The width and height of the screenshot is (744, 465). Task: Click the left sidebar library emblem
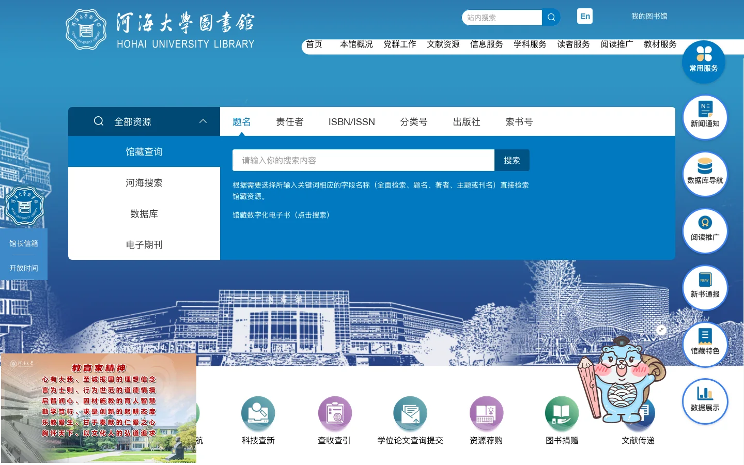pos(24,206)
